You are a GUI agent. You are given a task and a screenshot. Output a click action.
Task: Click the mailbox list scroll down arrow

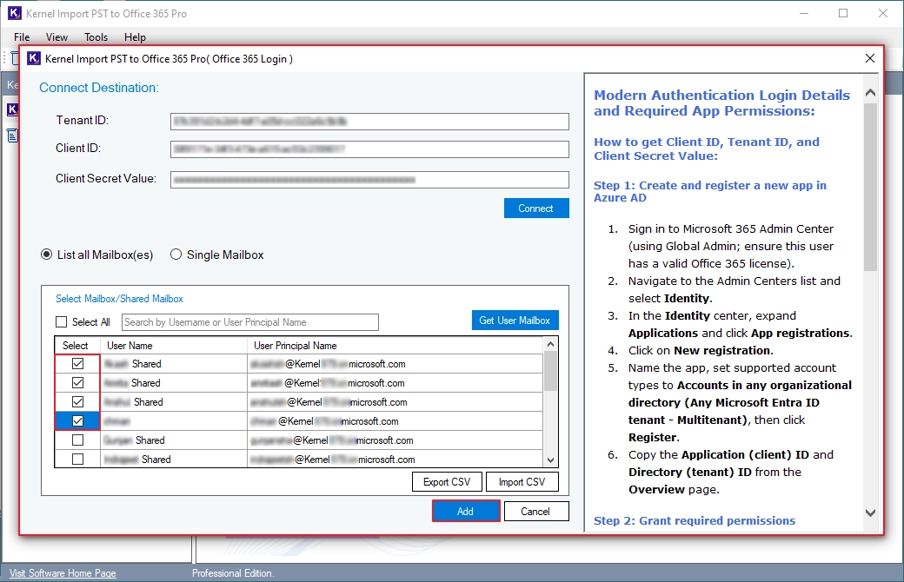click(x=550, y=460)
